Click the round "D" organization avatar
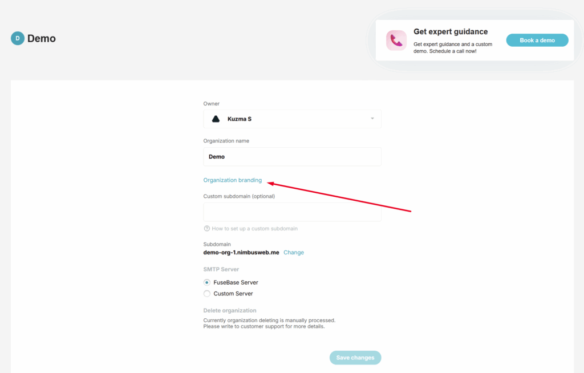 coord(18,39)
